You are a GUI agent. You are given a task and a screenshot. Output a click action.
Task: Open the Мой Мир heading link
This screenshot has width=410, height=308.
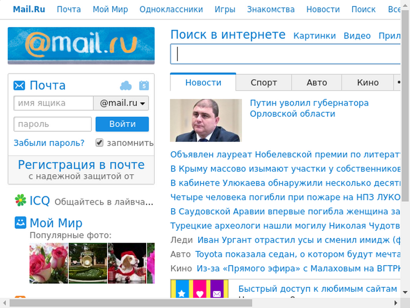coord(56,223)
